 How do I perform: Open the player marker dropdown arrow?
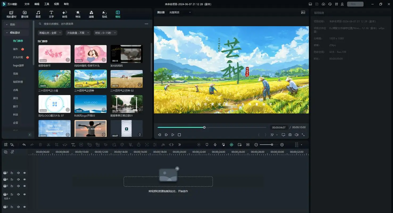[x=277, y=135]
